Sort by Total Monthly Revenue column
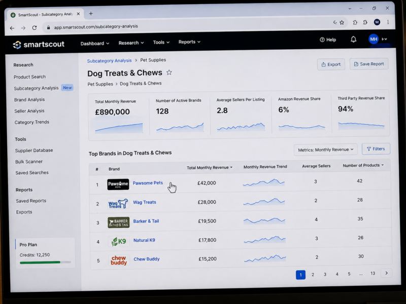This screenshot has width=406, height=304. click(x=210, y=168)
